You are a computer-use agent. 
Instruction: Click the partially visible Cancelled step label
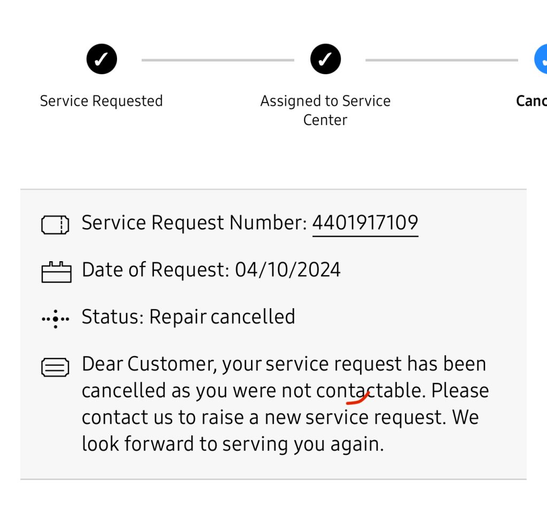click(532, 101)
